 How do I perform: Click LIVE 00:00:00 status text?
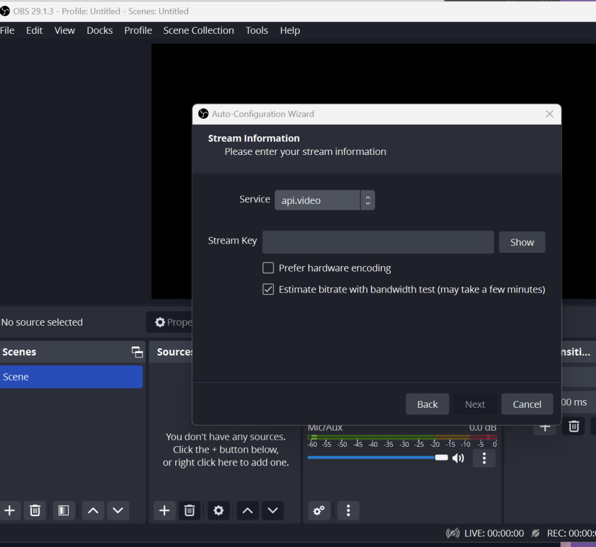pos(493,534)
